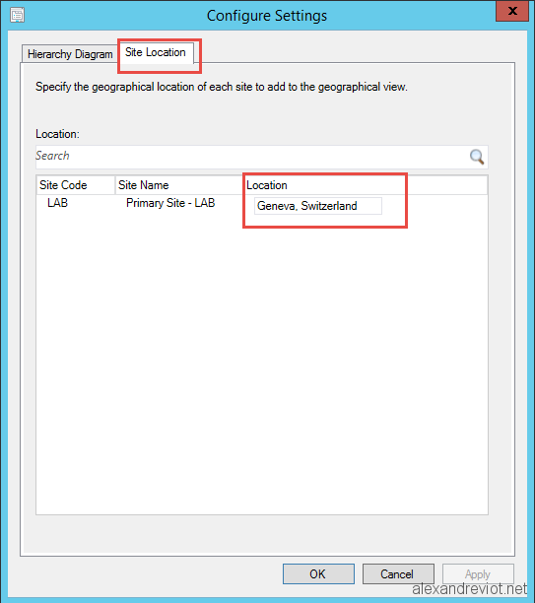Click the dialog icon in title bar
This screenshot has height=603, width=535.
pyautogui.click(x=17, y=16)
